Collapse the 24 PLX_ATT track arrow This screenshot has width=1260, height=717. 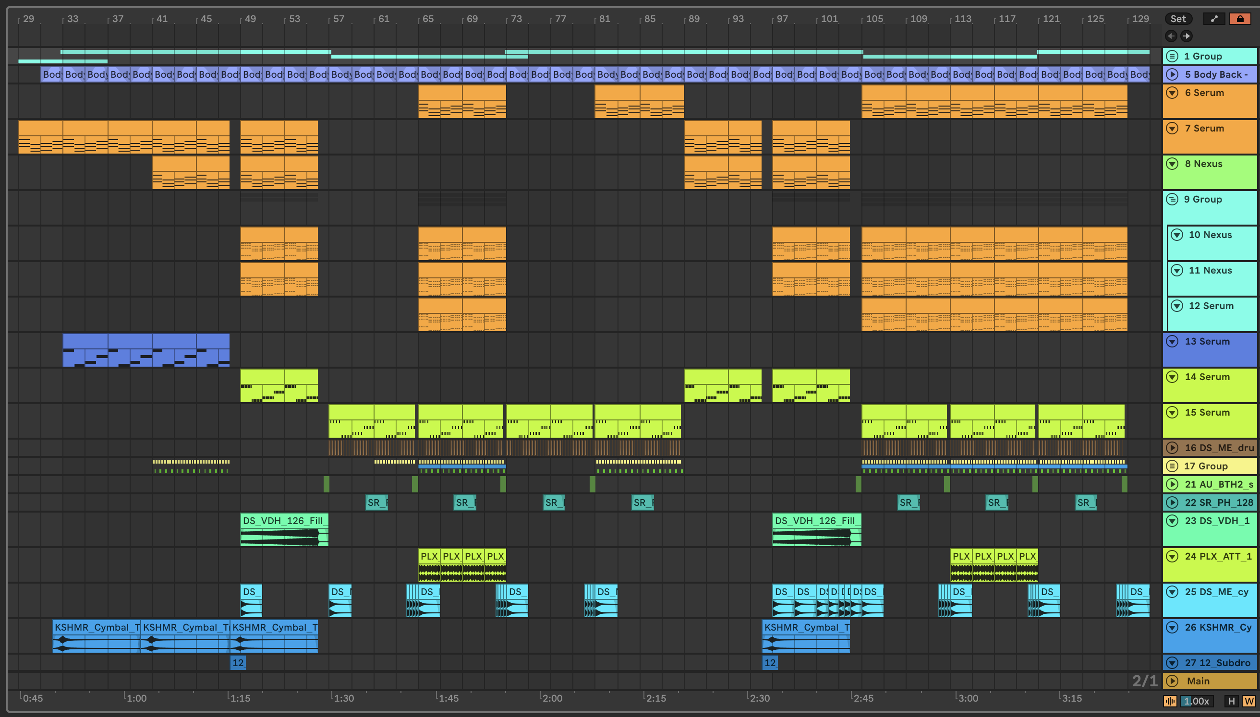click(x=1172, y=556)
